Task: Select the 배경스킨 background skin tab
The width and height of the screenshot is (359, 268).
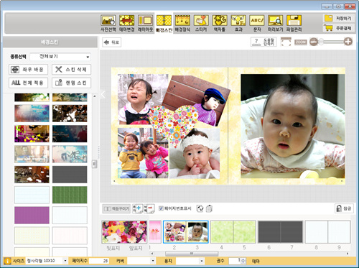Action: (x=164, y=24)
